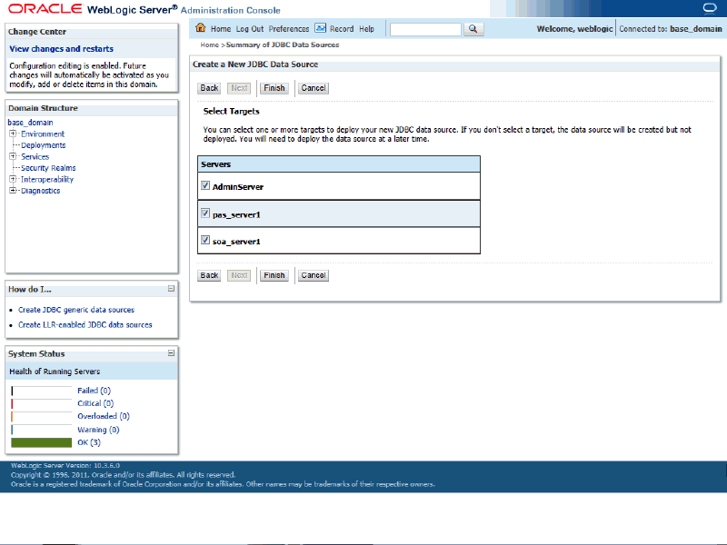Open Environment in Domain Structure
The image size is (727, 545).
click(x=43, y=134)
